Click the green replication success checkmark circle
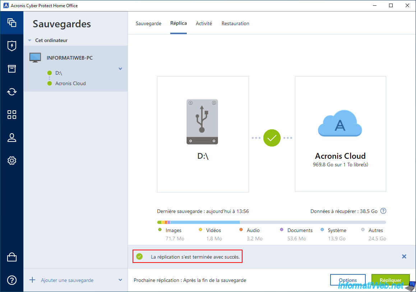The width and height of the screenshot is (416, 292). click(x=272, y=138)
